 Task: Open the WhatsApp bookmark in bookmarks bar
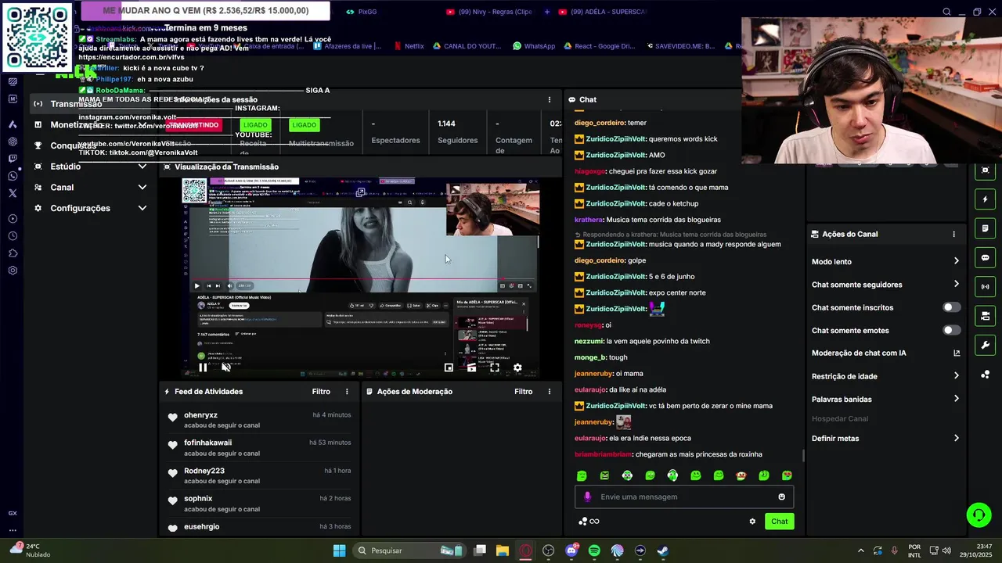pos(534,46)
